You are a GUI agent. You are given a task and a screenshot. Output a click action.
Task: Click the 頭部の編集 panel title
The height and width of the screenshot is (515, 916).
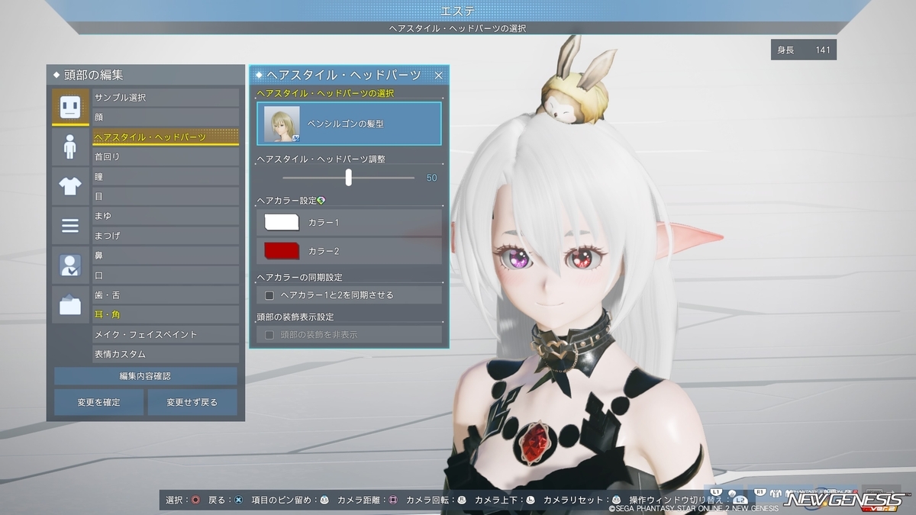click(x=92, y=75)
